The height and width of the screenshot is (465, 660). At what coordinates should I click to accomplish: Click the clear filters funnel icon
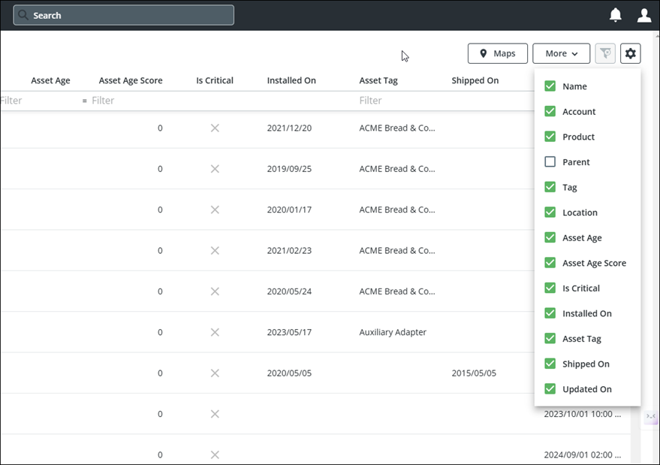(605, 53)
